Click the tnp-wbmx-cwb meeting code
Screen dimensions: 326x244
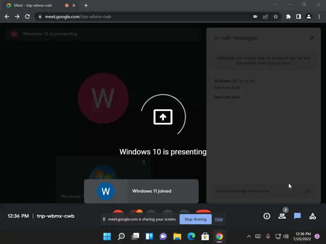[55, 216]
